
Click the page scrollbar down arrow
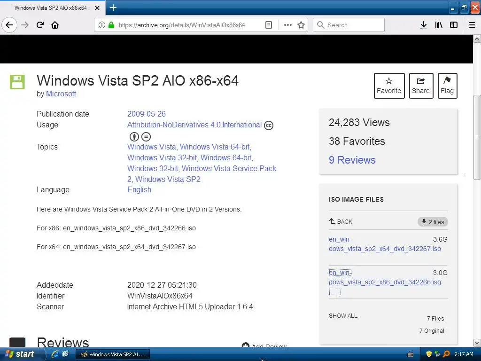coord(477,343)
